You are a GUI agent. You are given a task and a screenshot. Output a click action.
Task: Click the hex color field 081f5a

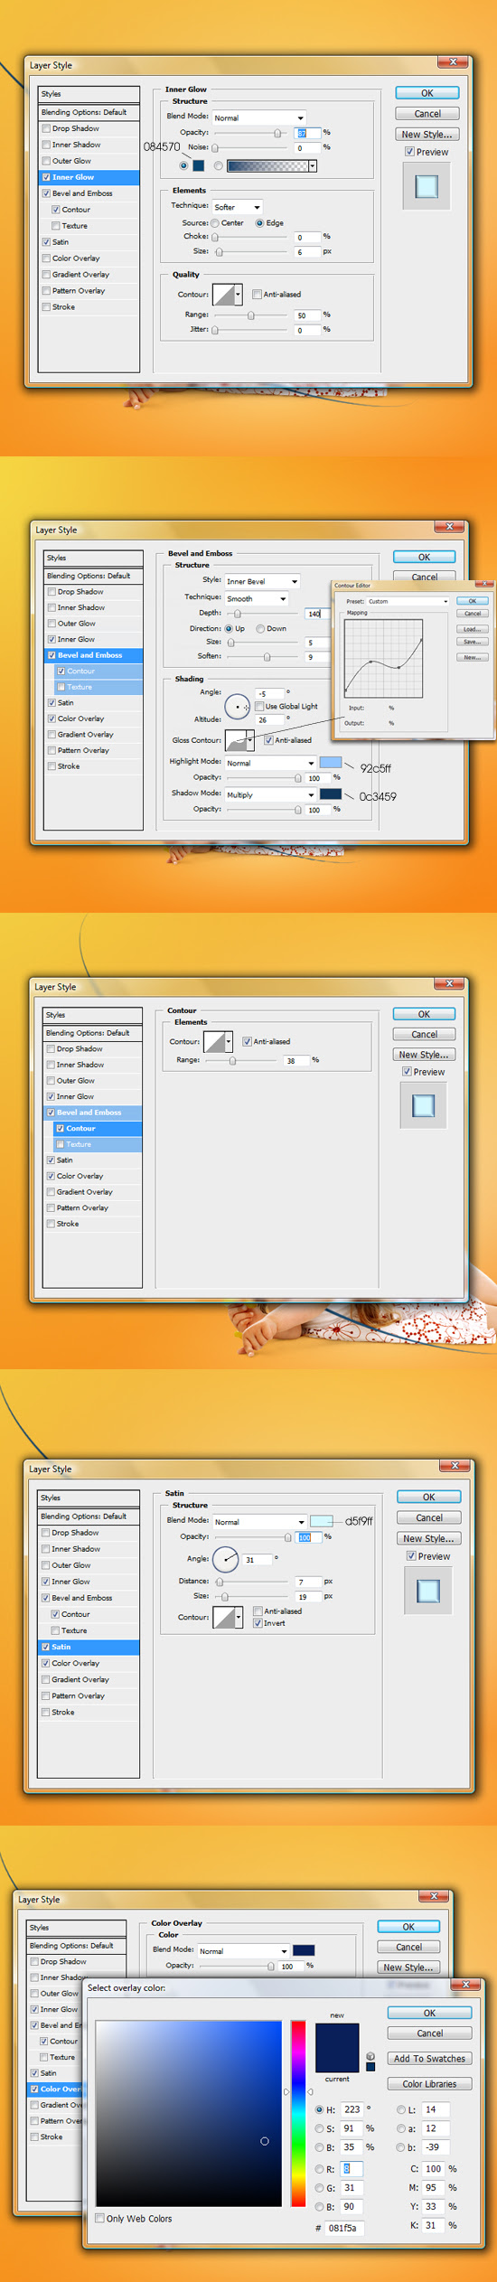345,2228
